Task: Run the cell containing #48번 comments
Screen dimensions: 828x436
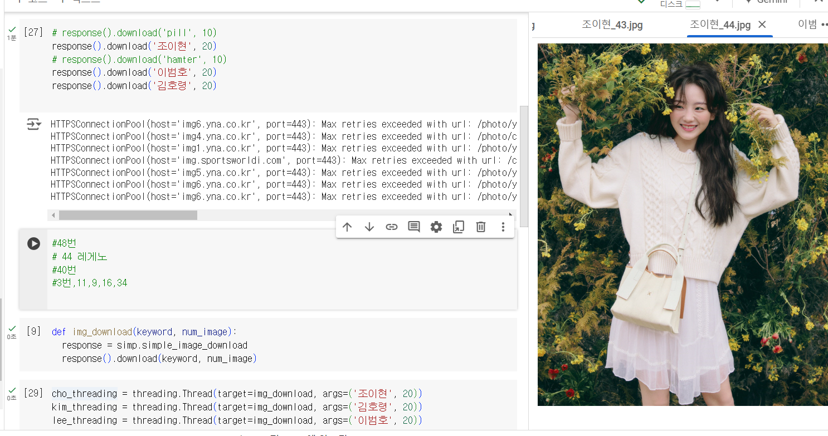Action: [x=33, y=243]
